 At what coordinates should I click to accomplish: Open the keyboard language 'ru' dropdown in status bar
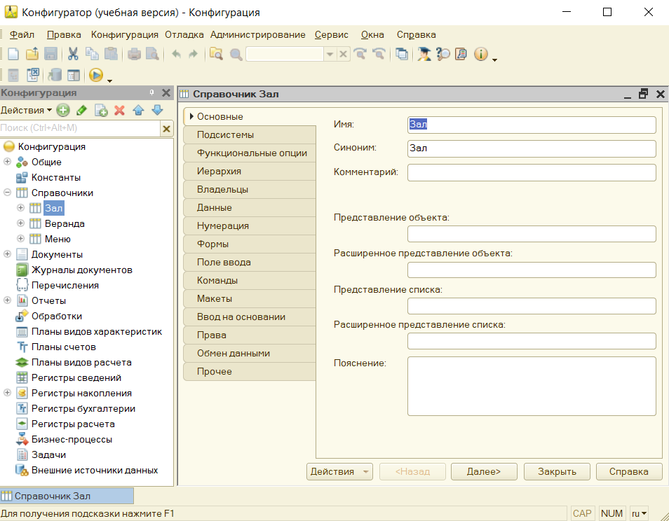639,513
